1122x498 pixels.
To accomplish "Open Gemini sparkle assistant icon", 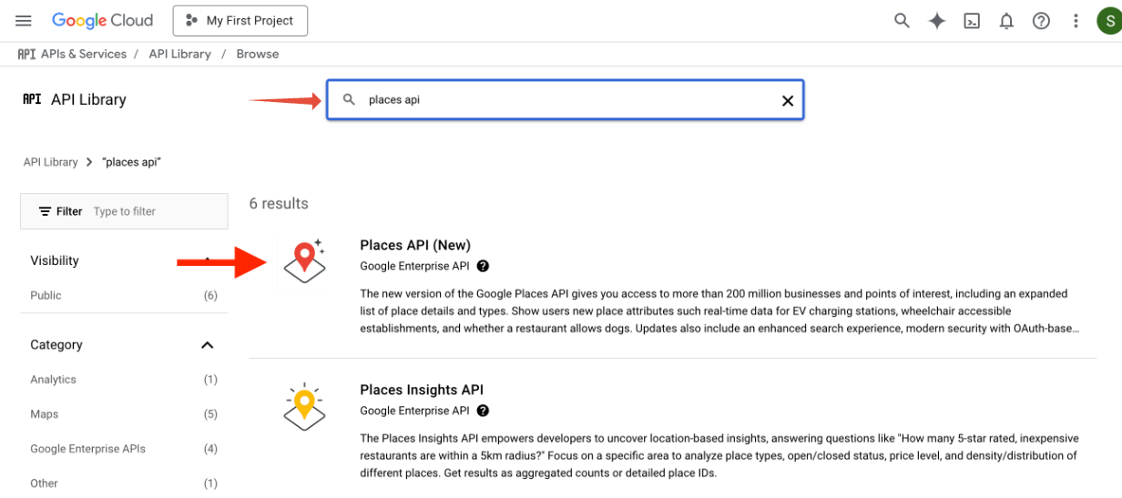I will click(x=937, y=20).
